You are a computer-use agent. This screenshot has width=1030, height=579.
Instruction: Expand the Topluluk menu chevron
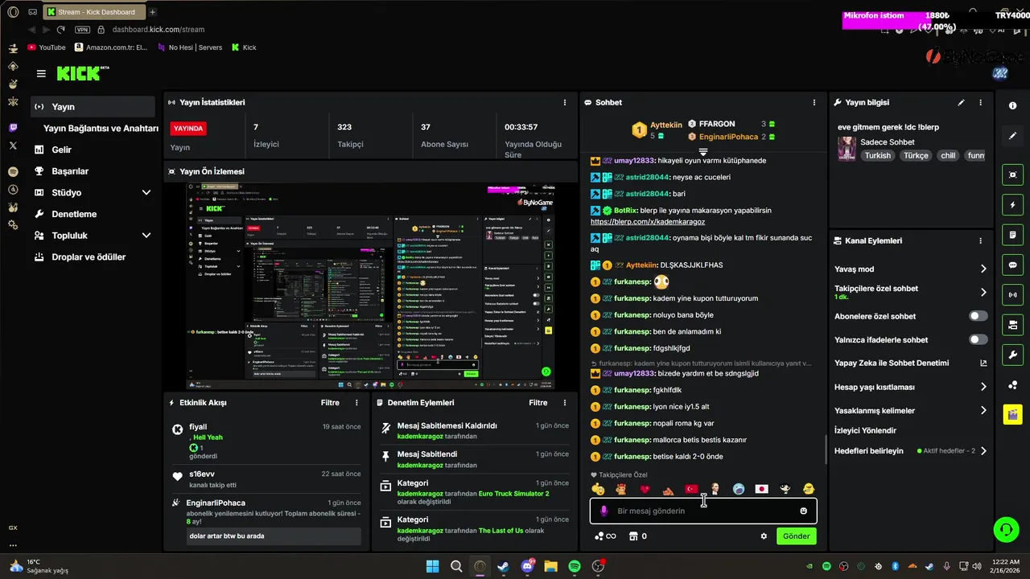click(x=146, y=236)
